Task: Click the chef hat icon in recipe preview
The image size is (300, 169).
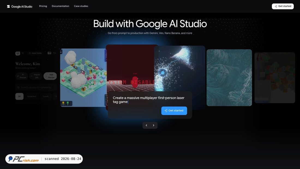Action: click(x=18, y=53)
